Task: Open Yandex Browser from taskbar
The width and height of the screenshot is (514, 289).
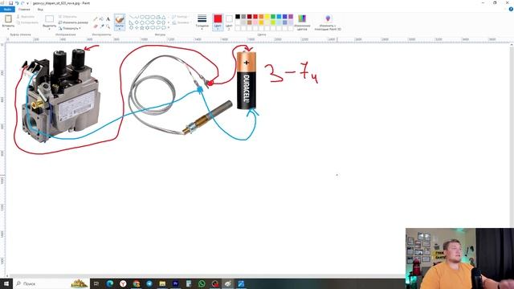Action: pyautogui.click(x=123, y=283)
